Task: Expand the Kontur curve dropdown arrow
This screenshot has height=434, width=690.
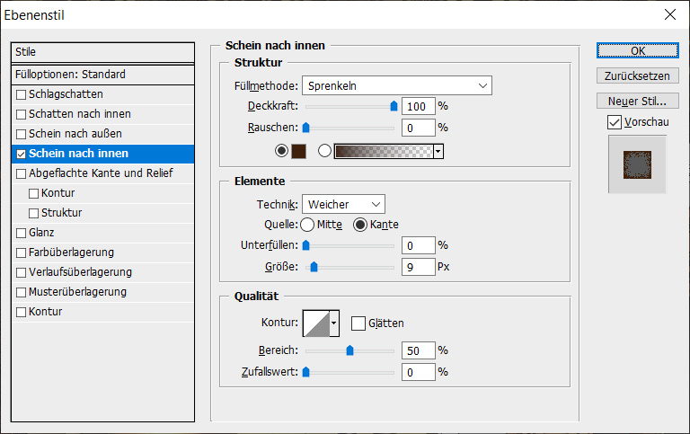Action: pos(334,322)
